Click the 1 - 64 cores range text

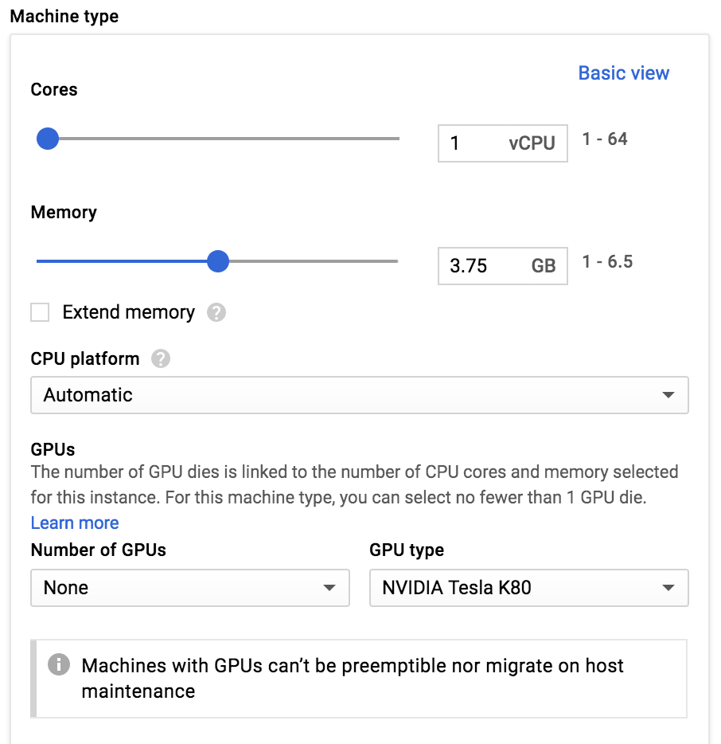tap(605, 139)
